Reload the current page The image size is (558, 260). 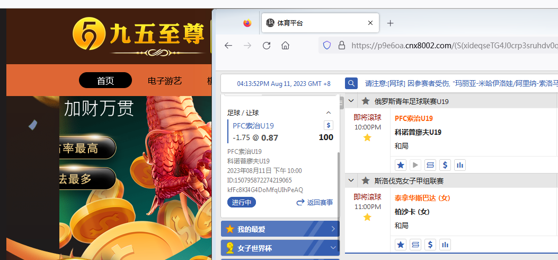(267, 45)
